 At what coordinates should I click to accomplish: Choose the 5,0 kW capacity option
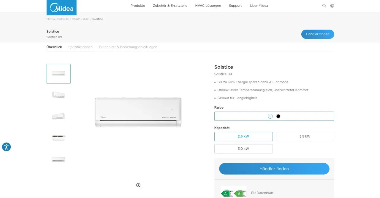point(243,149)
